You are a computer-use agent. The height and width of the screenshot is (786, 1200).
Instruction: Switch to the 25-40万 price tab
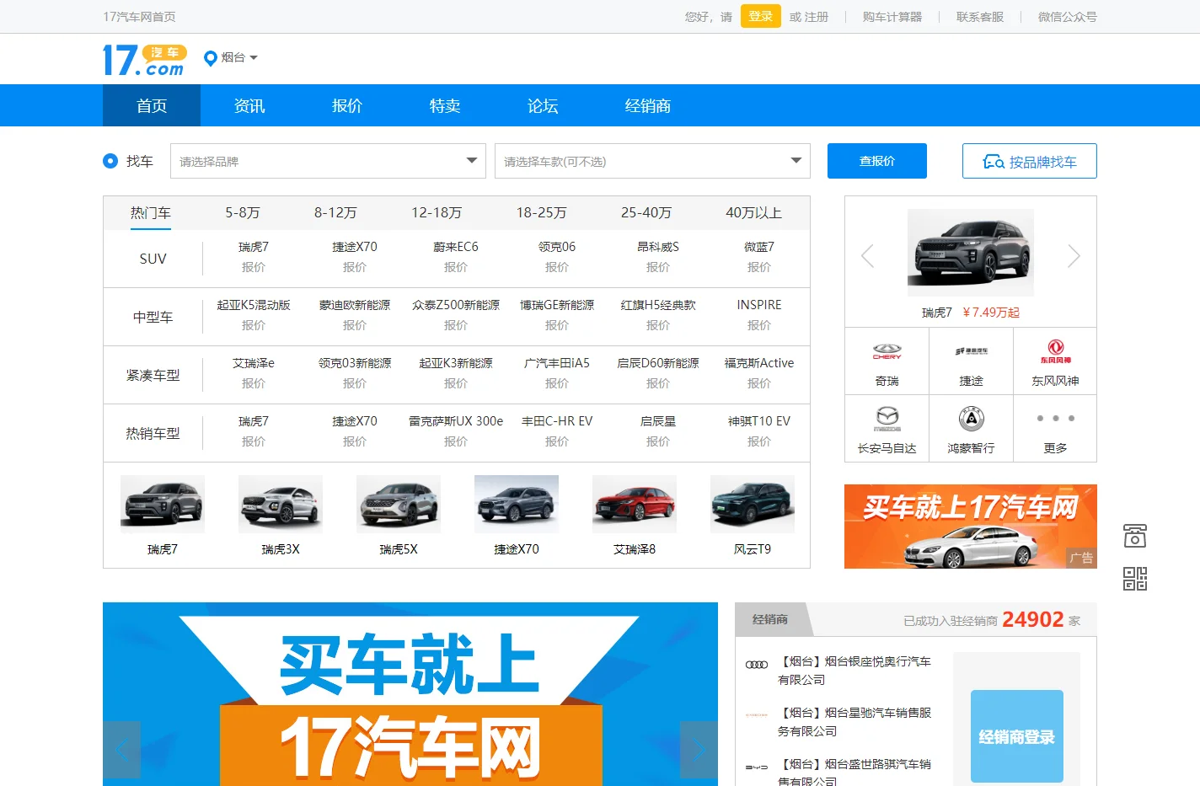[x=646, y=213]
